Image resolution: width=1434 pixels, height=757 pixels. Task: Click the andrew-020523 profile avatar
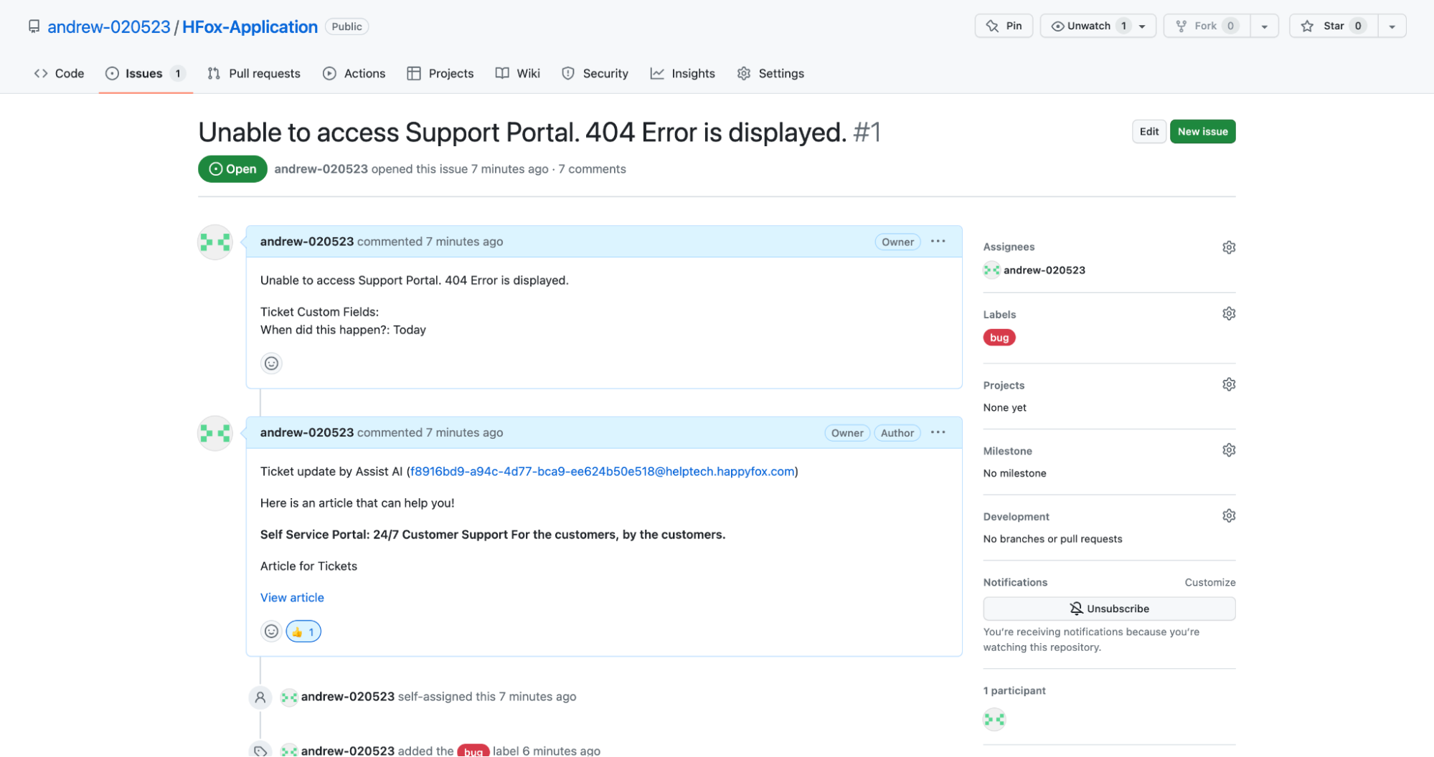(x=214, y=242)
